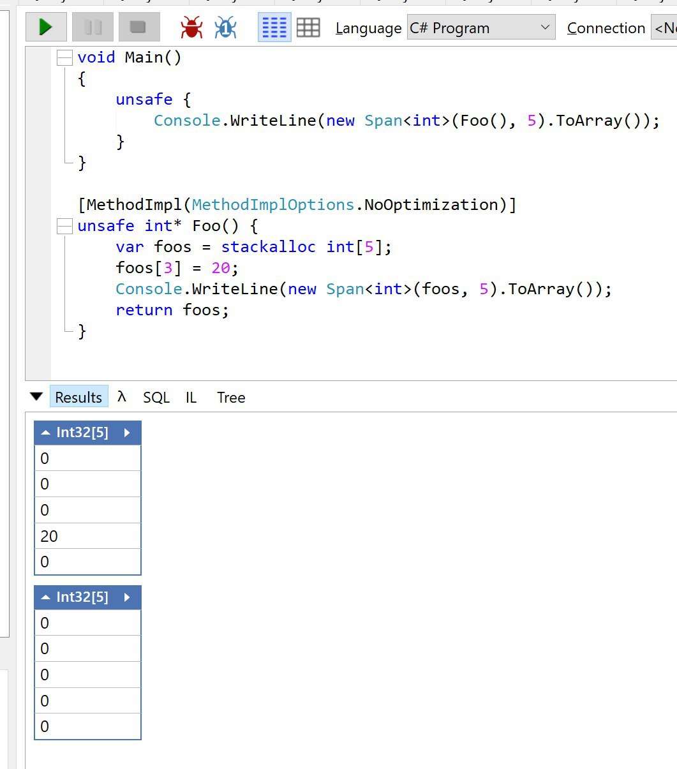Switch to the IL tab

191,398
